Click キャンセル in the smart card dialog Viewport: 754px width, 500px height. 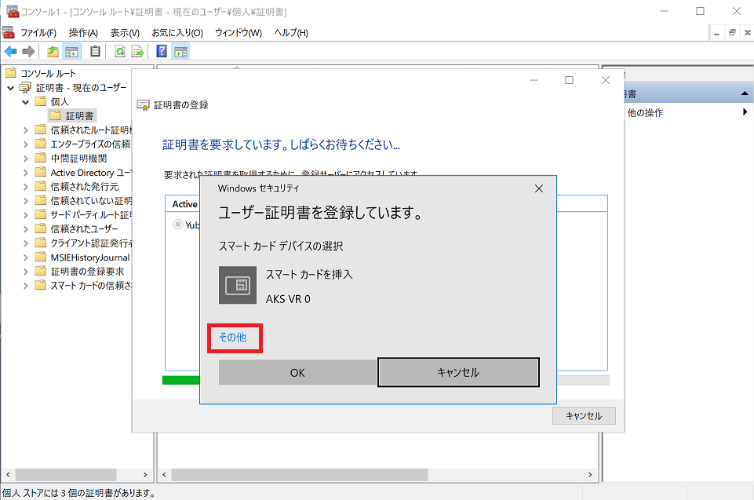click(x=458, y=373)
